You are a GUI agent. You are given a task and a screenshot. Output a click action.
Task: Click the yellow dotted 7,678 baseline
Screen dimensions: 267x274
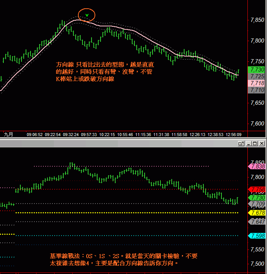coord(127,213)
